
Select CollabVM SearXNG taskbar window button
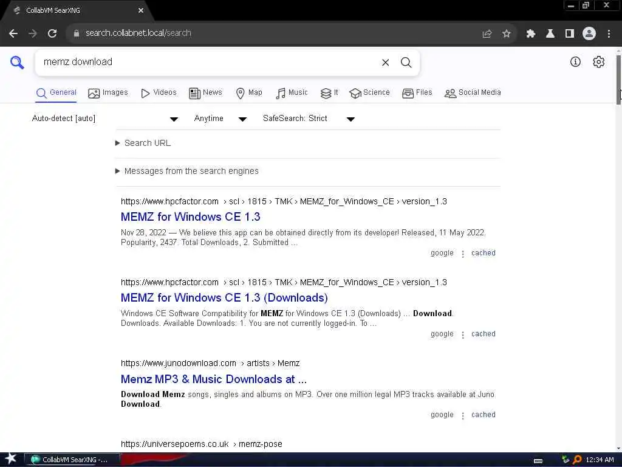pyautogui.click(x=73, y=460)
